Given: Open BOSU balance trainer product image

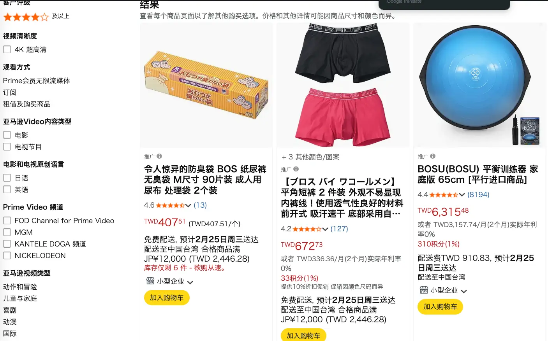Looking at the screenshot, I should [x=479, y=85].
